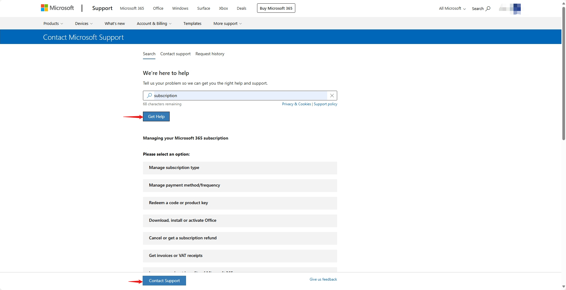Open the Support policy link
The height and width of the screenshot is (290, 566).
[325, 104]
